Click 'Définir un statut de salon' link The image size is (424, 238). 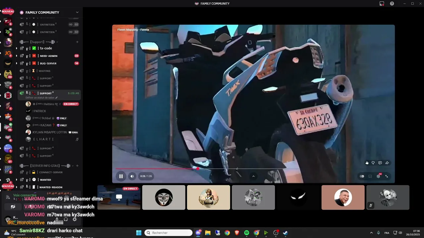pos(41,98)
